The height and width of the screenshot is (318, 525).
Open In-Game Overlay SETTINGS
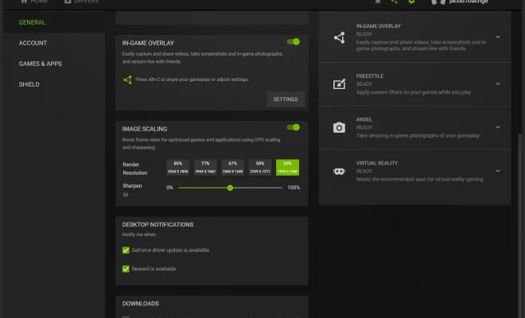tap(286, 99)
